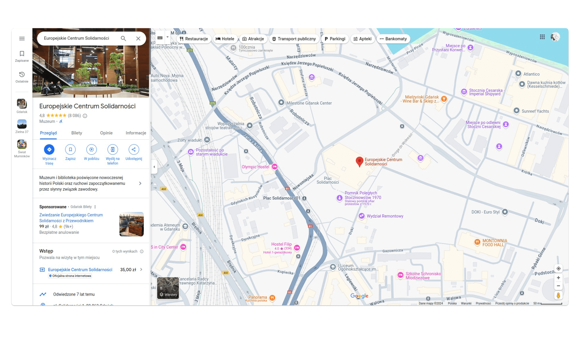Click Stocznia Cesarska Imperial Shipyard marker
The height and width of the screenshot is (362, 580).
tap(464, 92)
